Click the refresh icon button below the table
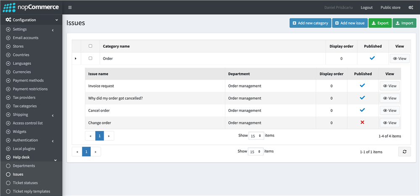Image resolution: width=420 pixels, height=196 pixels. [x=404, y=152]
